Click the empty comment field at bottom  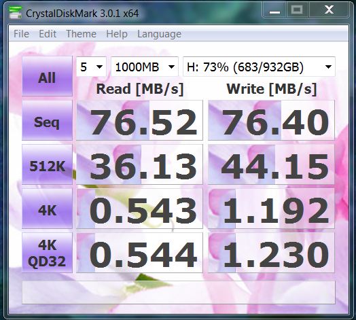coord(179,292)
